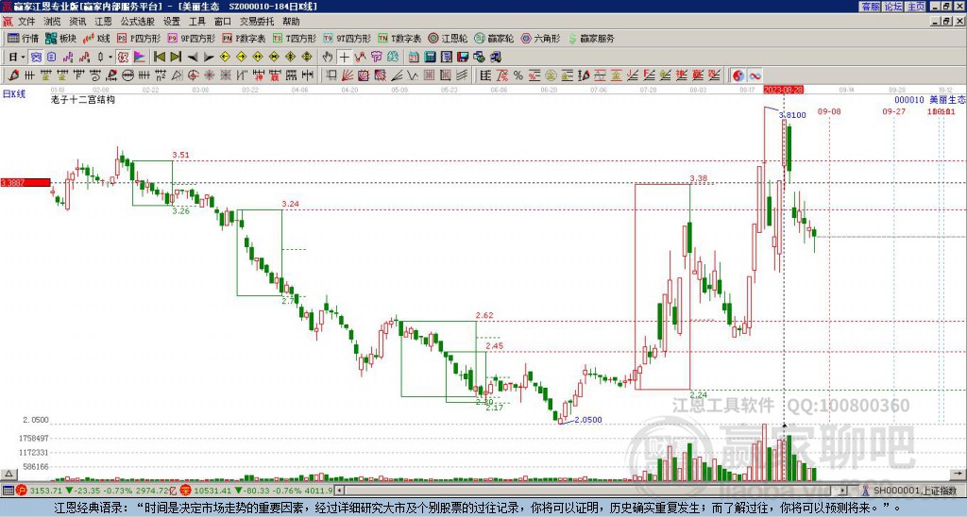Image resolution: width=967 pixels, height=517 pixels.
Task: Open the 9P四方形 tool
Action: coord(192,38)
